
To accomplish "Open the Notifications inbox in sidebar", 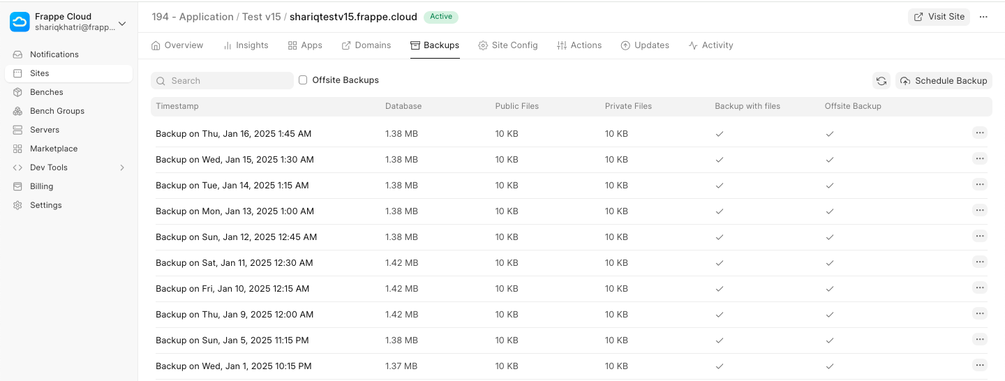I will pyautogui.click(x=54, y=54).
